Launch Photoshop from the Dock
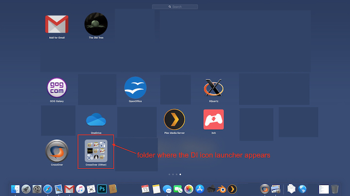350x196 pixels. (102, 189)
